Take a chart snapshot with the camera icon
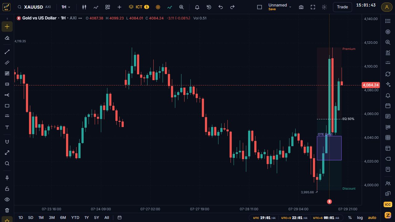Viewport: 395px width, 222px height. [301, 7]
